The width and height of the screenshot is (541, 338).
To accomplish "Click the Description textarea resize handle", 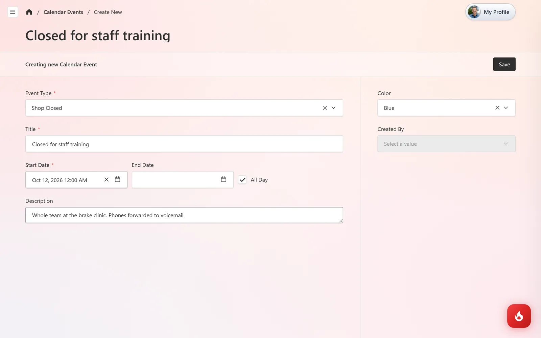I will click(x=341, y=220).
